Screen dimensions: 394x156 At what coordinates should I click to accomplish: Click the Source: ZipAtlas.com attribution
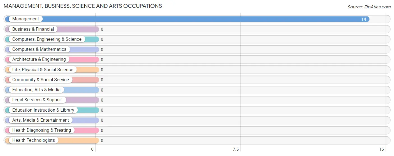tap(369, 7)
